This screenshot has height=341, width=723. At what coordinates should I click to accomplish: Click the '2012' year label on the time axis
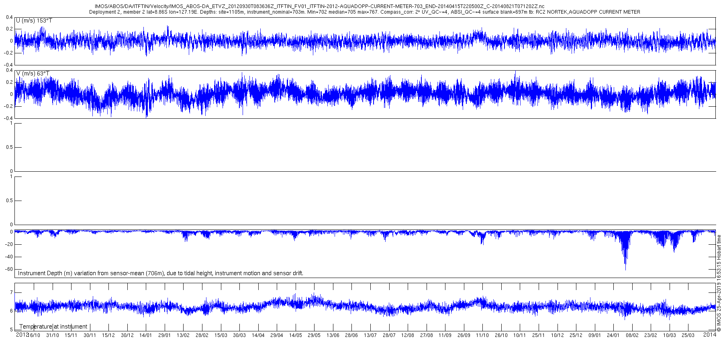point(22,335)
